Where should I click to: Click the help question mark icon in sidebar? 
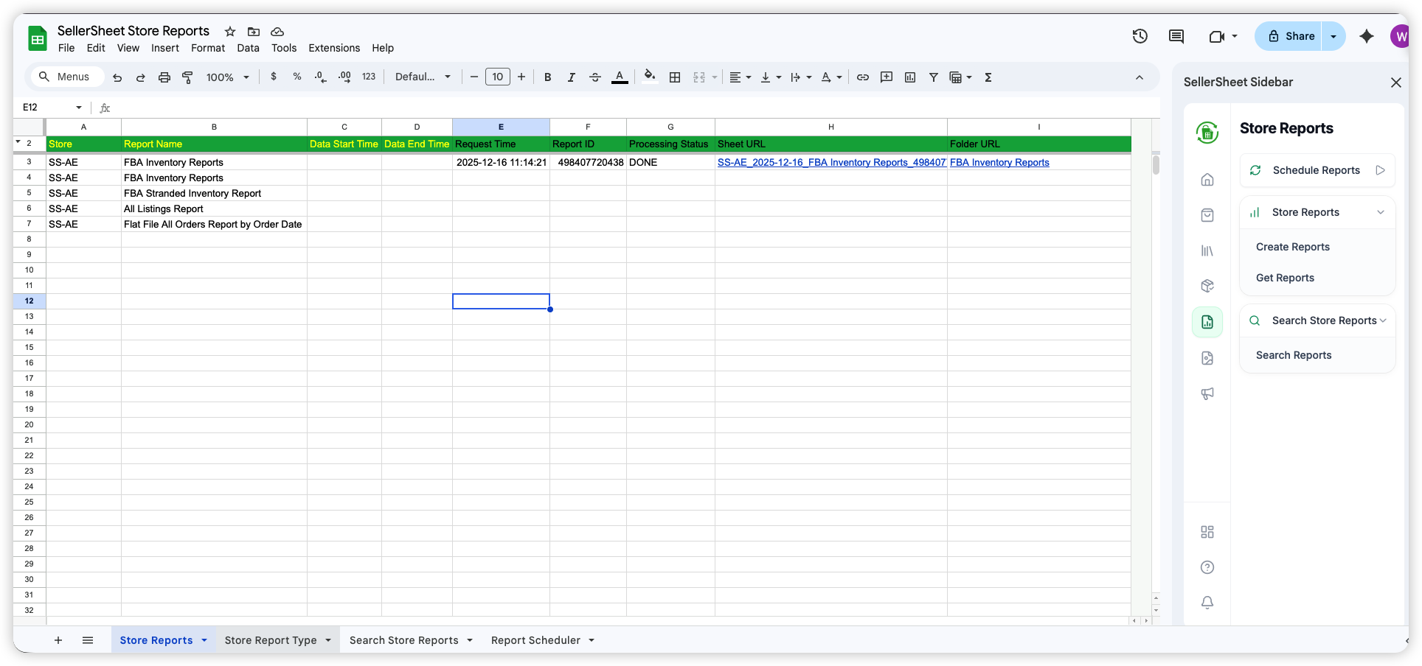click(1207, 567)
